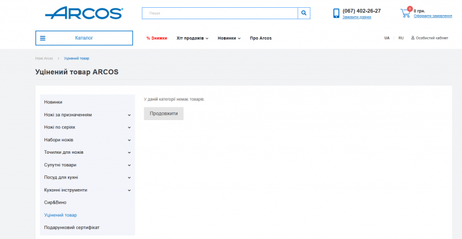Expand Супутні товари chevron
This screenshot has width=462, height=239.
[129, 165]
